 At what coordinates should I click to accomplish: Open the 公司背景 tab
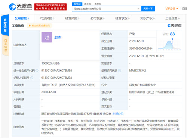tap(22, 18)
